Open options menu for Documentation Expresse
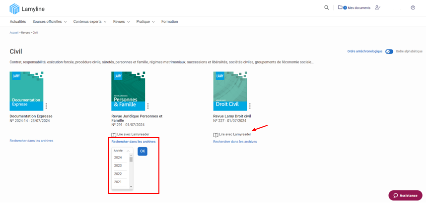Image resolution: width=430 pixels, height=205 pixels. (46, 106)
